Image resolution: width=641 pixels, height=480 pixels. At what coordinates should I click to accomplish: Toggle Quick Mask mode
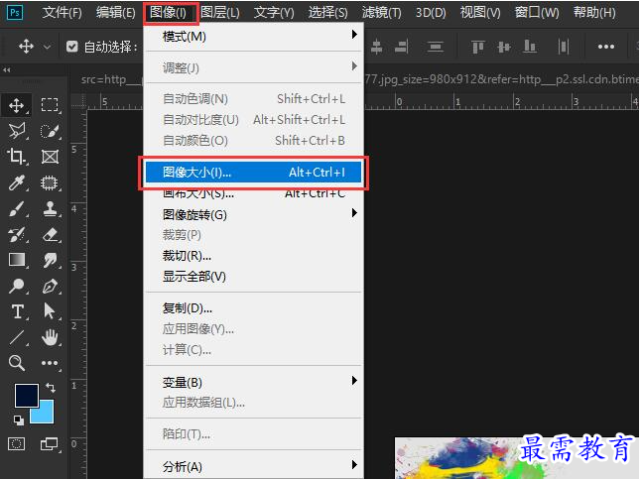[16, 443]
